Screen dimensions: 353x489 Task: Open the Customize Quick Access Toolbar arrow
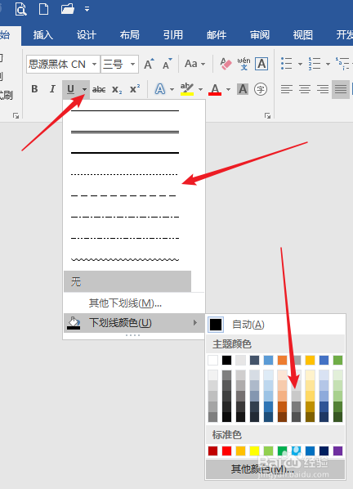87,9
